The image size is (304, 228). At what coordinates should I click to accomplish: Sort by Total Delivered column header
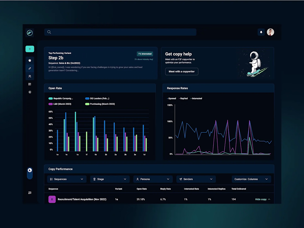click(x=239, y=189)
